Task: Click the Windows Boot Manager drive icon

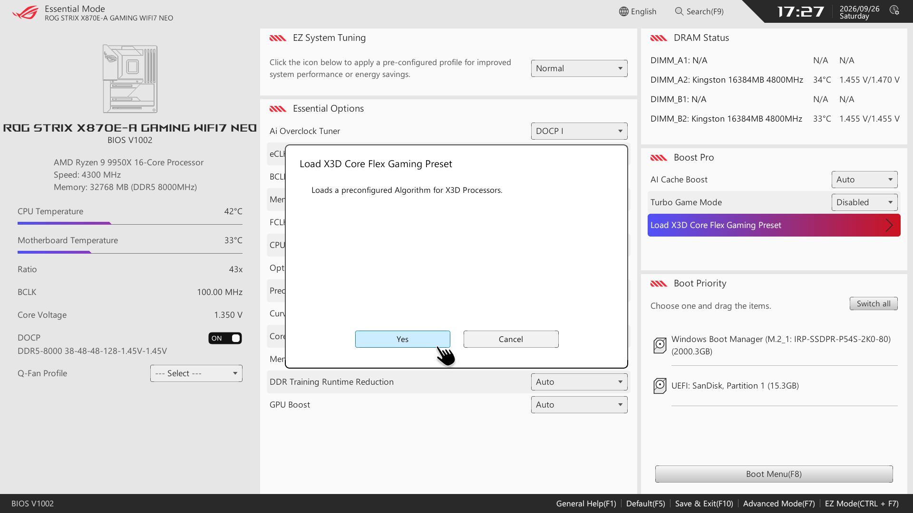Action: [660, 345]
